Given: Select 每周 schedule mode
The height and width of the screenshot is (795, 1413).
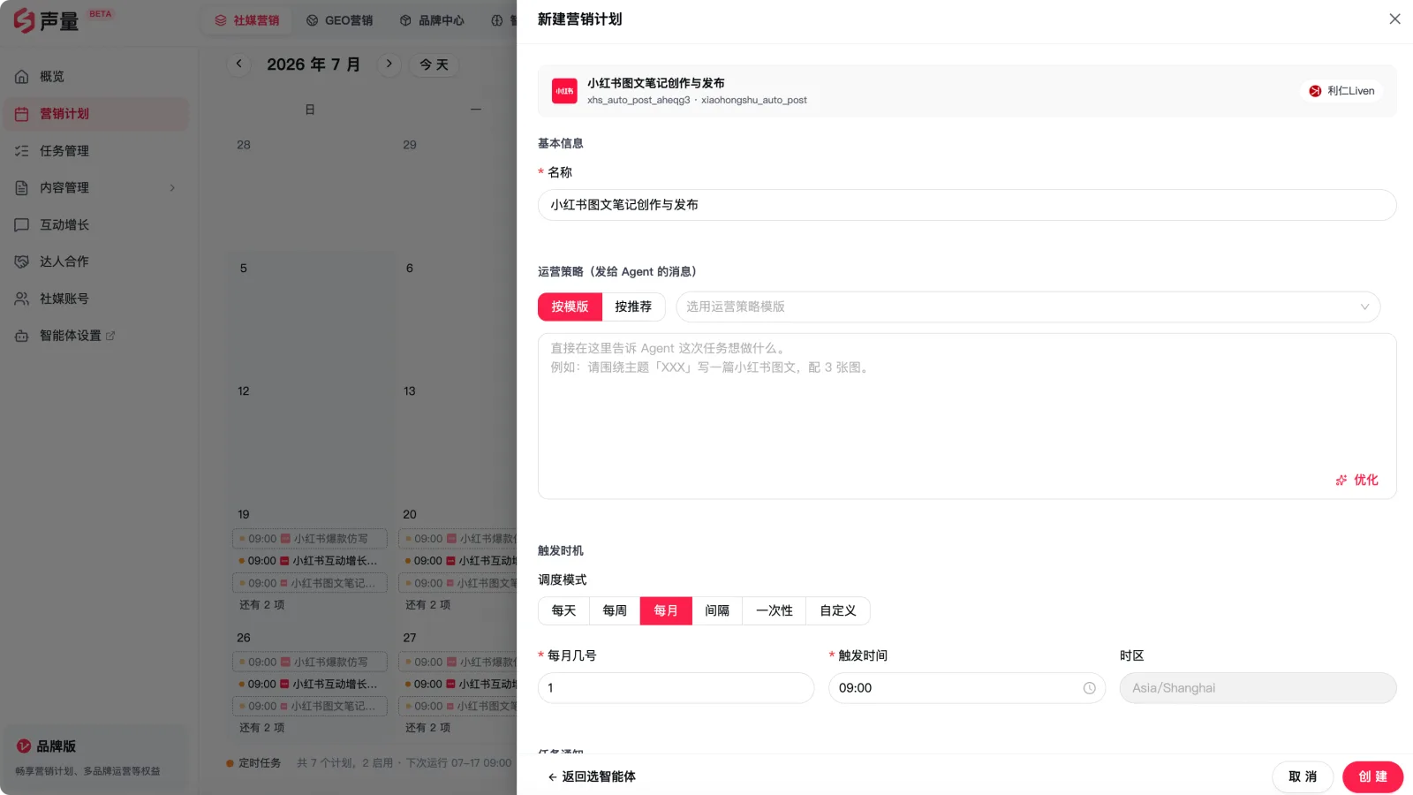Looking at the screenshot, I should pos(615,611).
